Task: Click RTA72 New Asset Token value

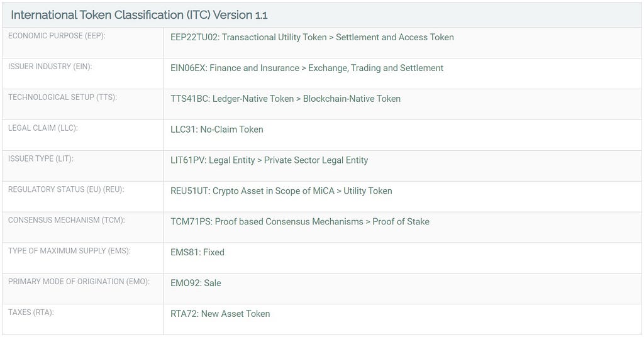Action: (220, 314)
